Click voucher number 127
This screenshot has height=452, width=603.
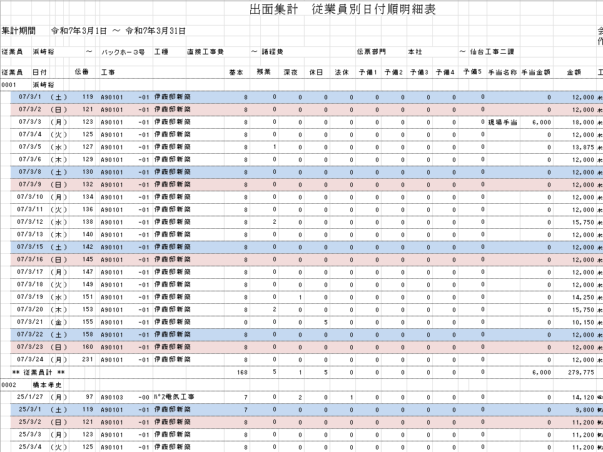coord(88,147)
